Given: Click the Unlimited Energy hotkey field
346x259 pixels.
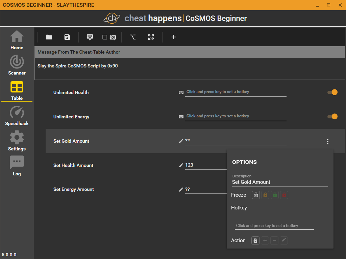Looking at the screenshot, I should point(236,116).
